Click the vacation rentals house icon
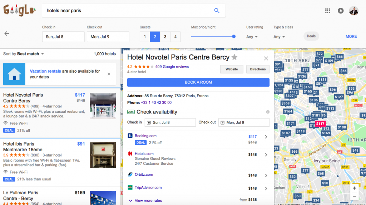The image size is (366, 205). (x=14, y=74)
